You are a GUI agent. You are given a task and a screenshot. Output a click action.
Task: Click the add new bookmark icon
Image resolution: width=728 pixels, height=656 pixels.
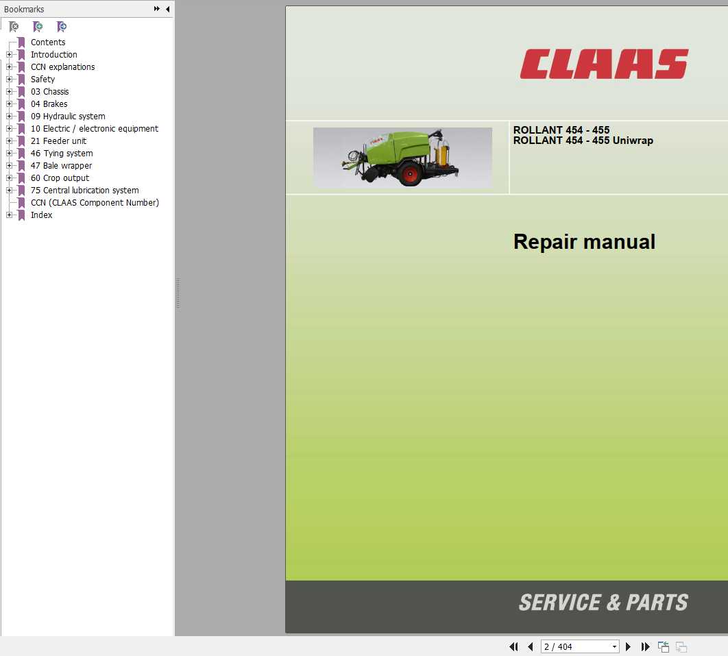tap(38, 27)
